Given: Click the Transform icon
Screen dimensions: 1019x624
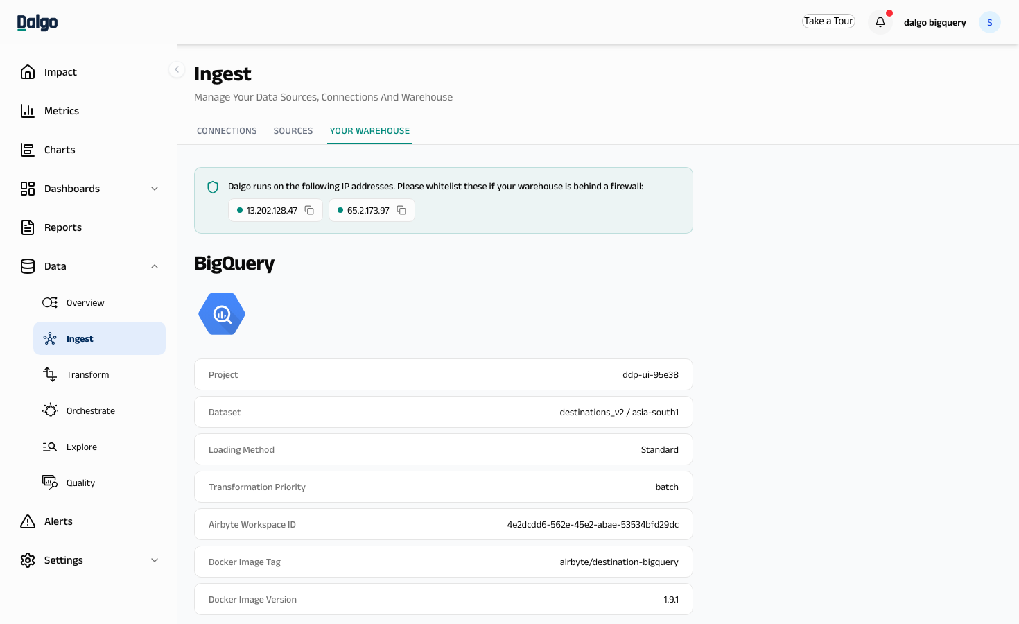Looking at the screenshot, I should [x=50, y=374].
